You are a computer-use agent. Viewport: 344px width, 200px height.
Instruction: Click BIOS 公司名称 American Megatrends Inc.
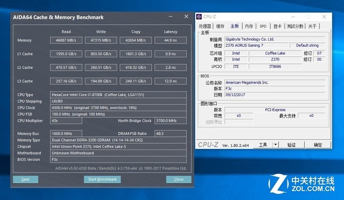tap(275, 83)
